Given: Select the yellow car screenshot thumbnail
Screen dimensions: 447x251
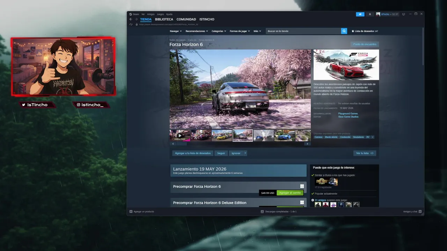Looking at the screenshot, I should pos(222,135).
